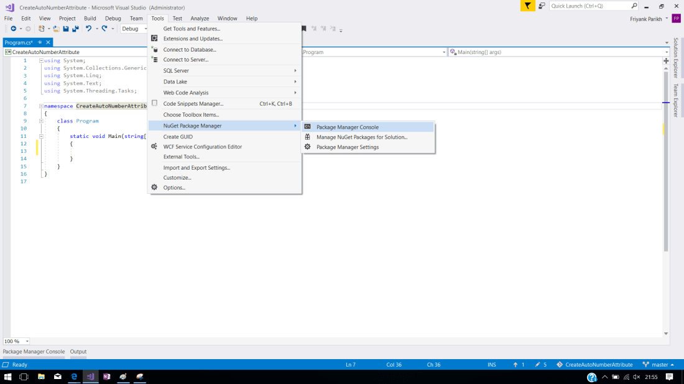Click the Save All toolbar icon
Viewport: 684px width, 384px height.
[x=75, y=29]
